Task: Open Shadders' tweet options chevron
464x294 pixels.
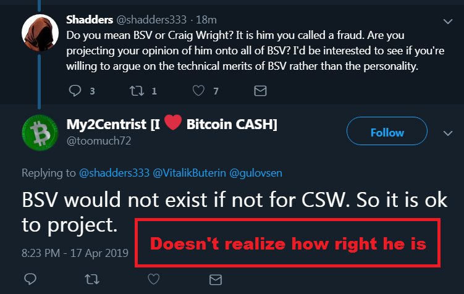Action: [448, 21]
